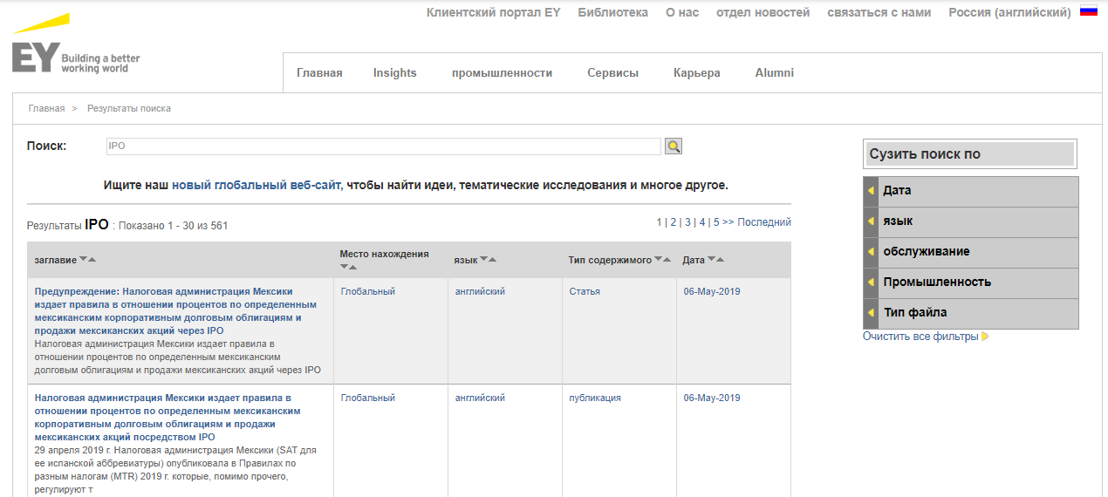Jump to Последний results page

pyautogui.click(x=764, y=222)
